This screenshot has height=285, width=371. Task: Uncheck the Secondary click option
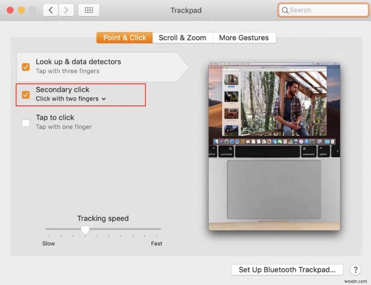pyautogui.click(x=26, y=95)
